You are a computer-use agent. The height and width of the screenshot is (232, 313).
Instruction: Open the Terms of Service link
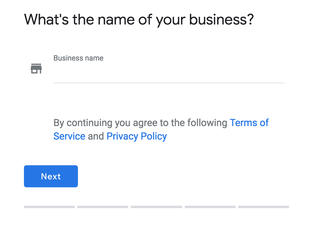[x=249, y=123]
